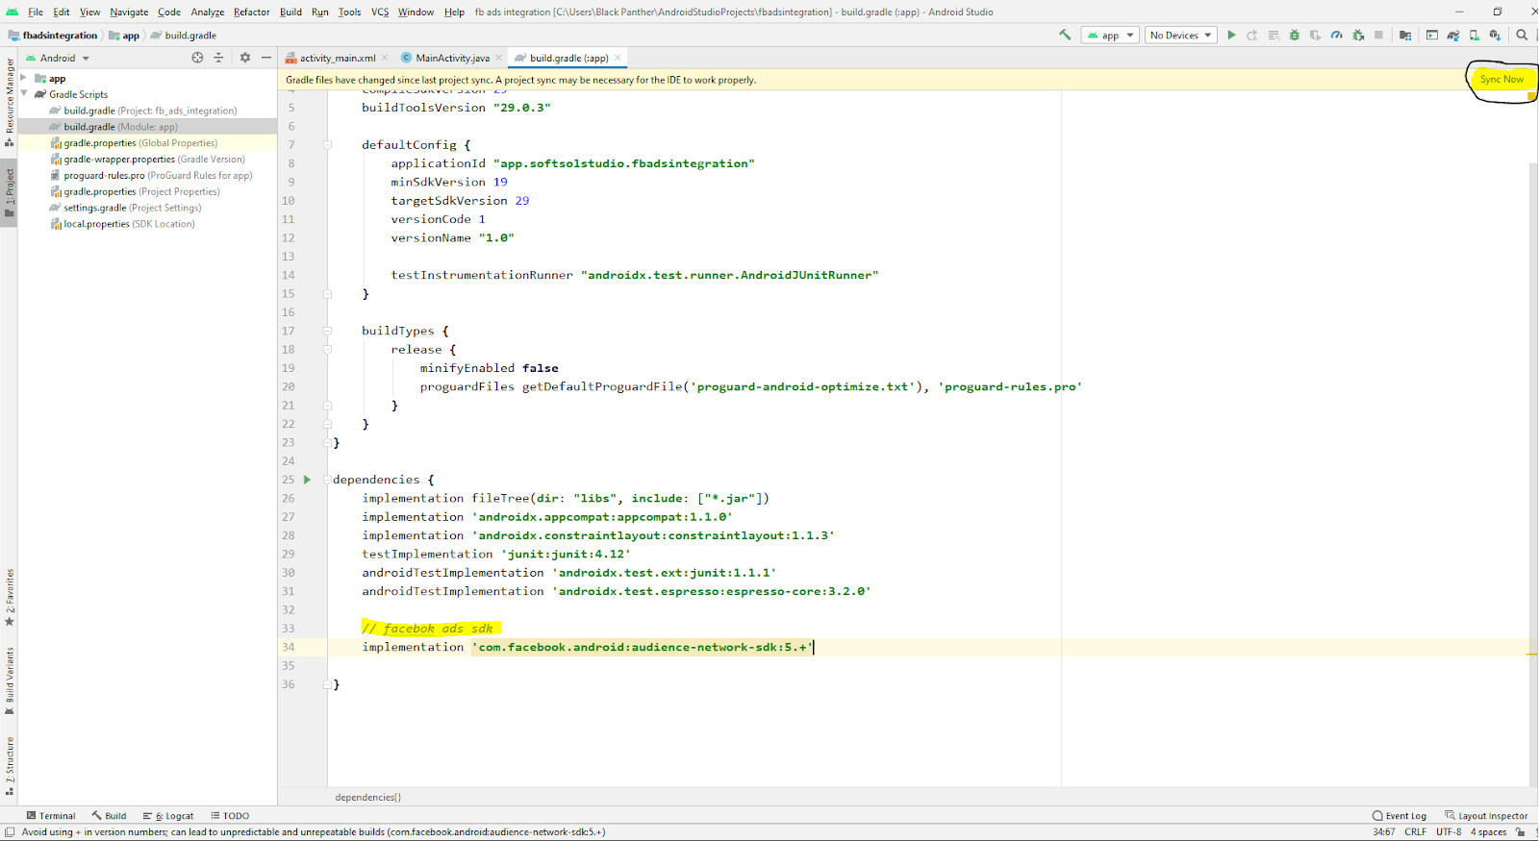
Task: Fold the dependencies block at line 25
Action: click(x=327, y=480)
